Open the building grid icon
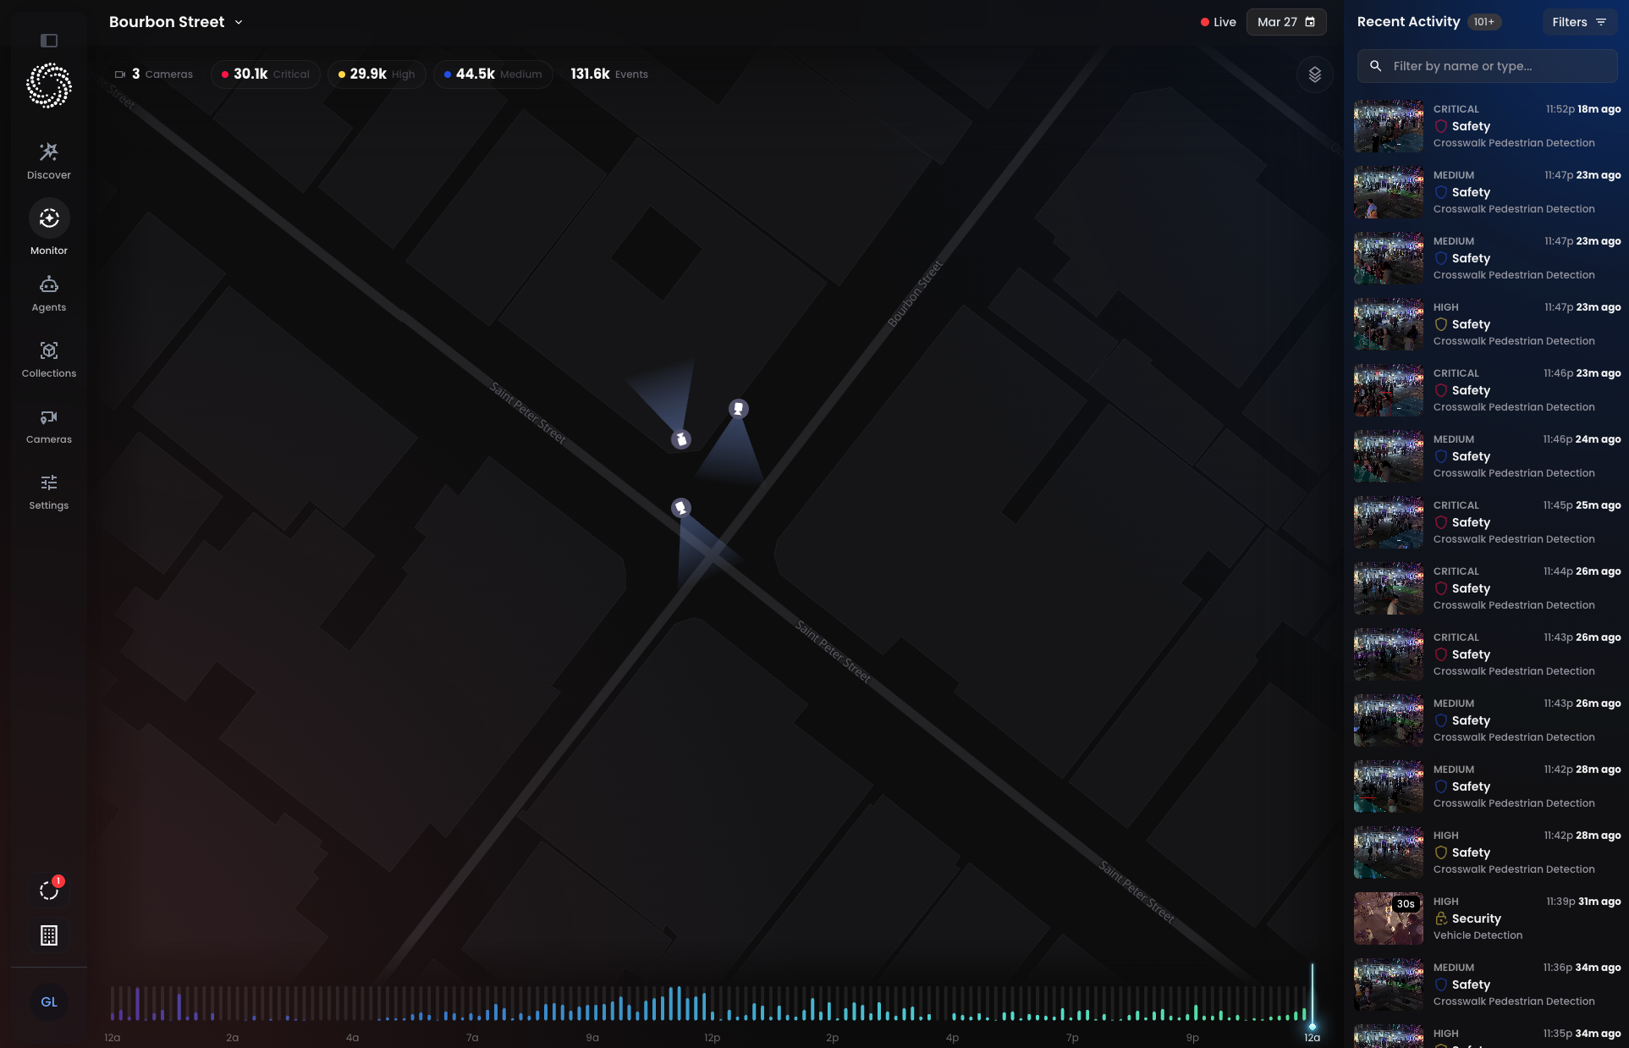This screenshot has height=1048, width=1629. [49, 935]
